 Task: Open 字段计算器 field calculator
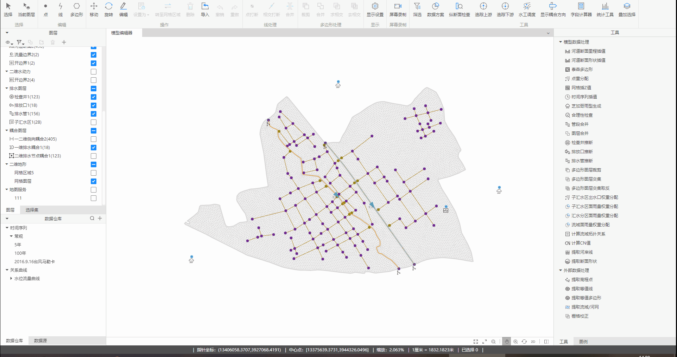pyautogui.click(x=581, y=10)
